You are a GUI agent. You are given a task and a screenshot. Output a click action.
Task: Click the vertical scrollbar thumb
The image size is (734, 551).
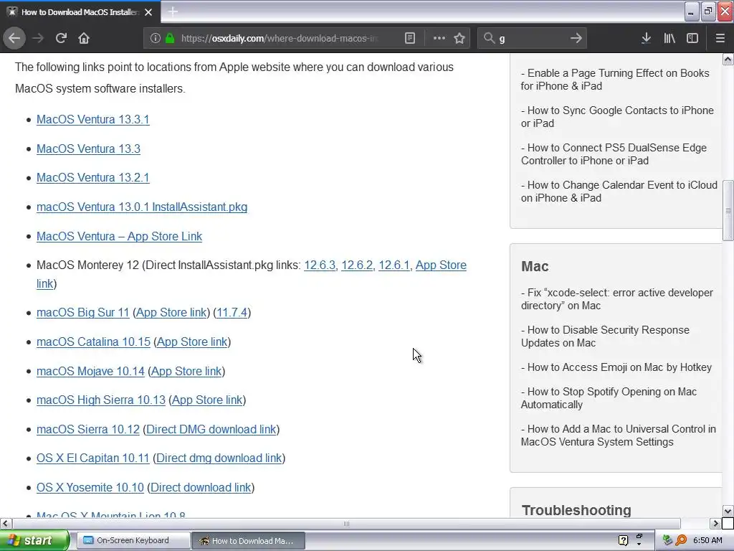(x=728, y=210)
